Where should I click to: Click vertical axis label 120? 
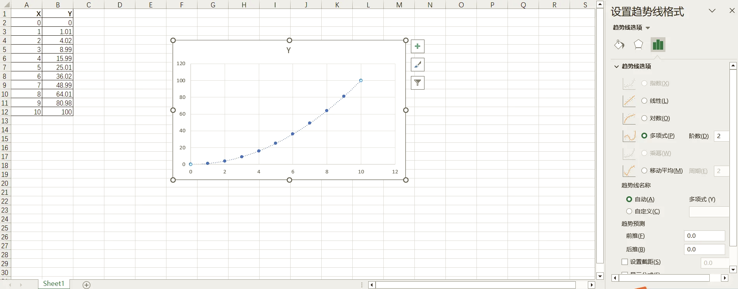(x=181, y=64)
